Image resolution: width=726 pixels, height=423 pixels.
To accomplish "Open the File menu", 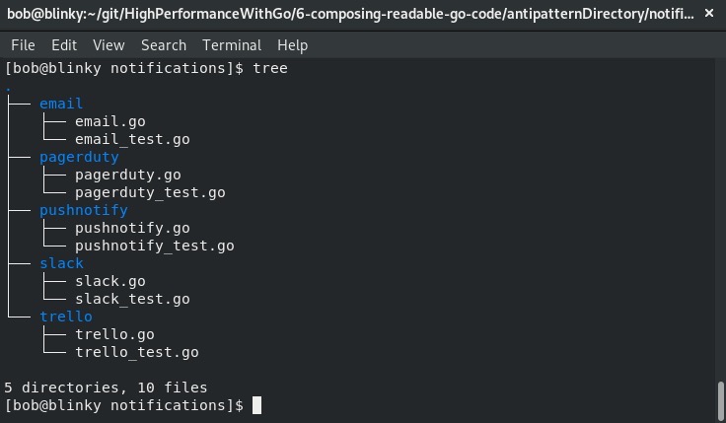I will [23, 45].
